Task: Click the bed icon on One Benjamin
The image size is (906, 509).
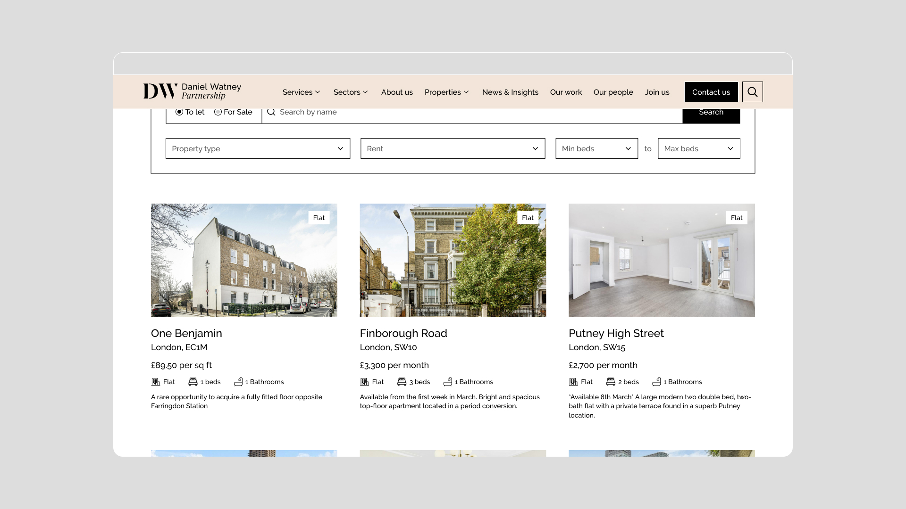Action: pos(193,382)
